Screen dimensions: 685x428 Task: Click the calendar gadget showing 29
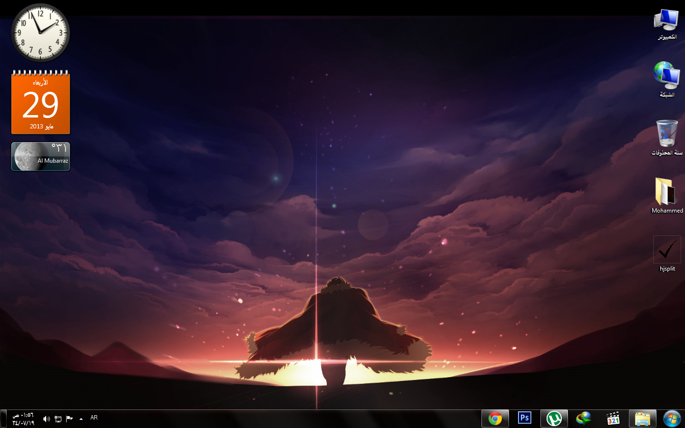[40, 102]
